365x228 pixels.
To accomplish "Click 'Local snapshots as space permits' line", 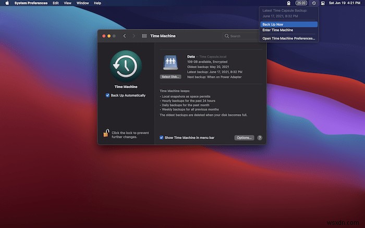I will coord(186,96).
